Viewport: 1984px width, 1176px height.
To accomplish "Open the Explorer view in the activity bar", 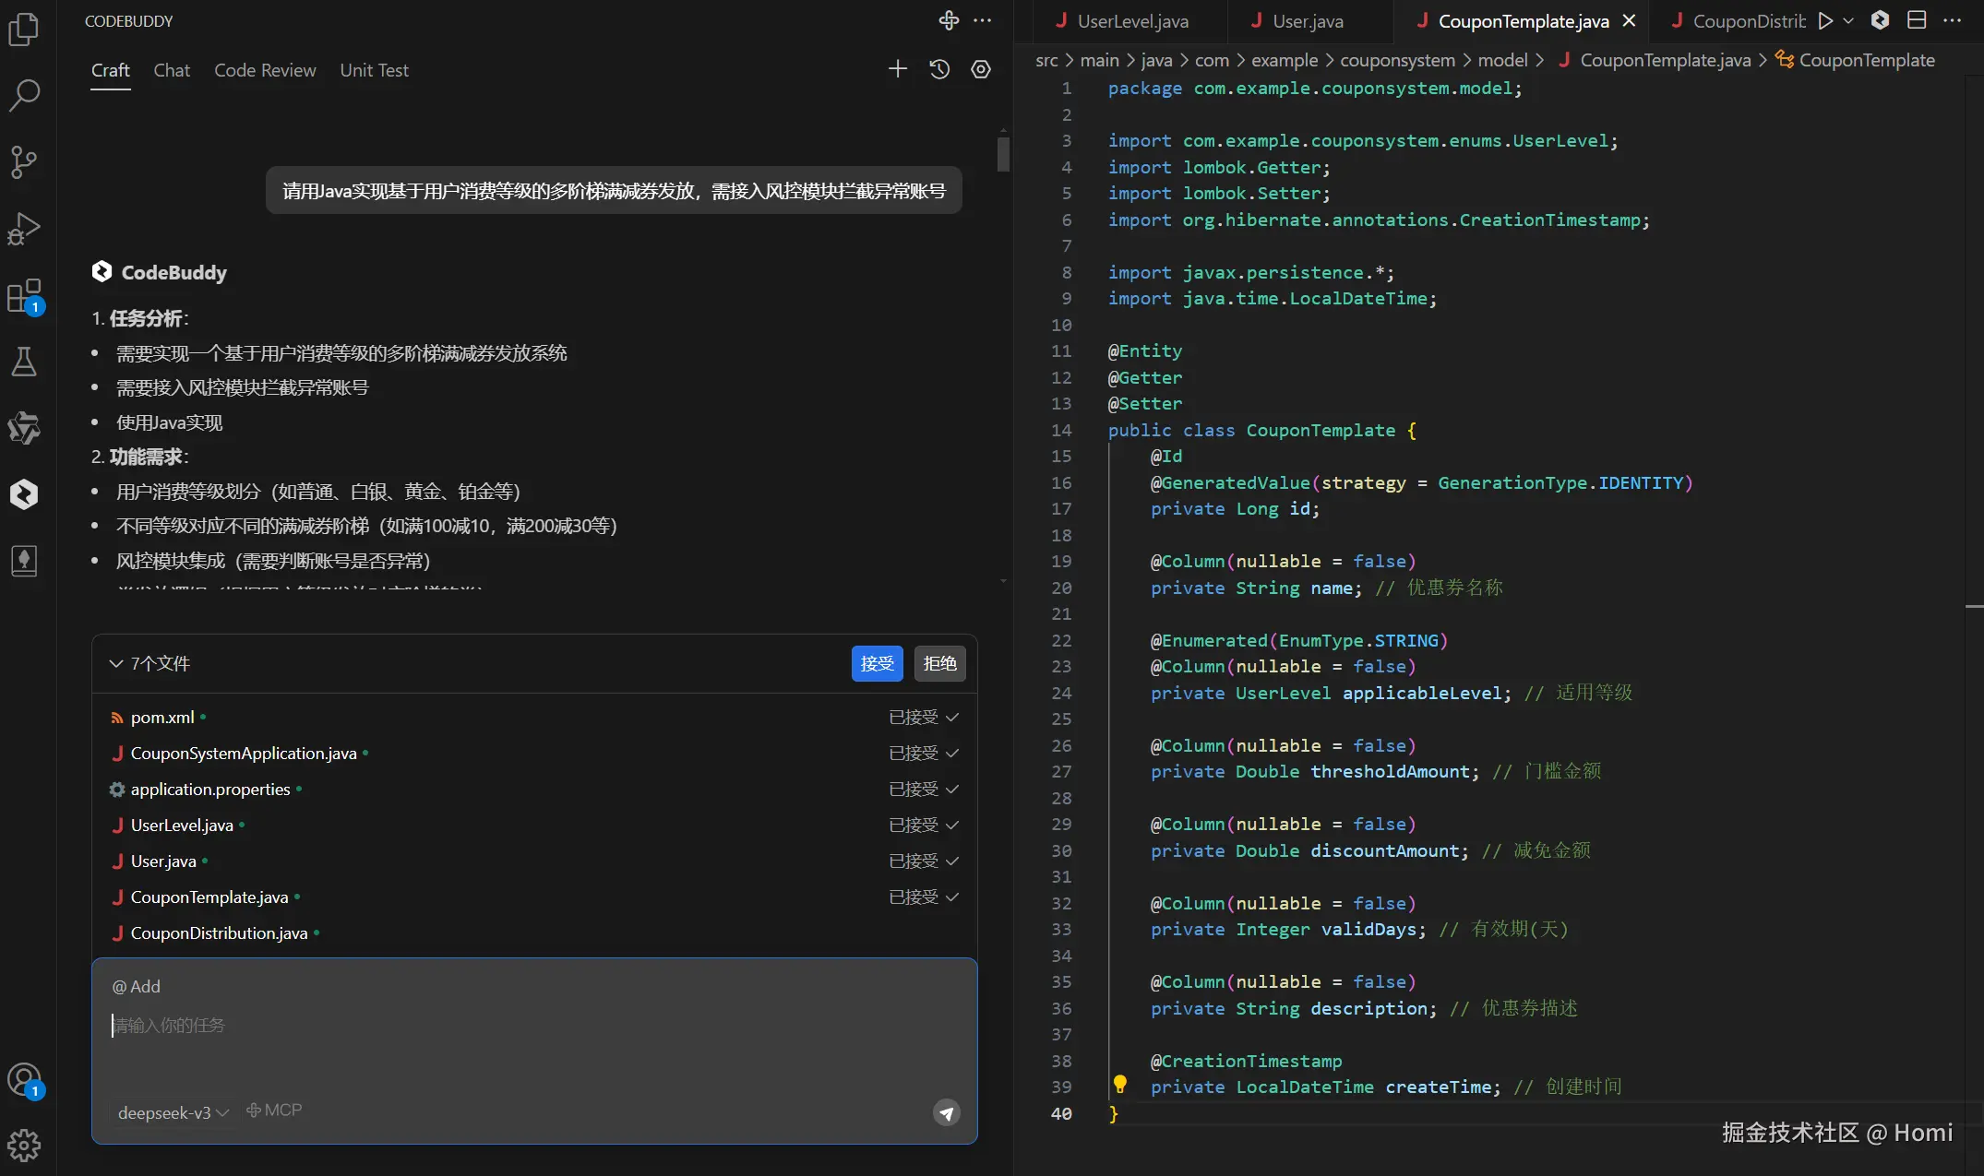I will coord(24,30).
